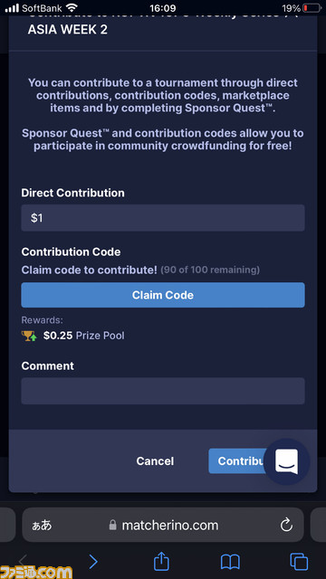Tap the Safari share icon

pyautogui.click(x=161, y=562)
